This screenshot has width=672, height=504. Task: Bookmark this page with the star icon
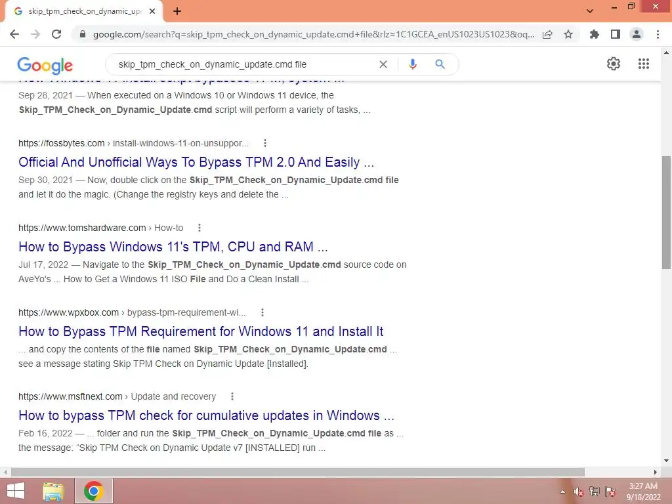(568, 34)
